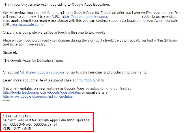Click the Chinese text 請幫忙設定，謝謝！

(x=18, y=128)
